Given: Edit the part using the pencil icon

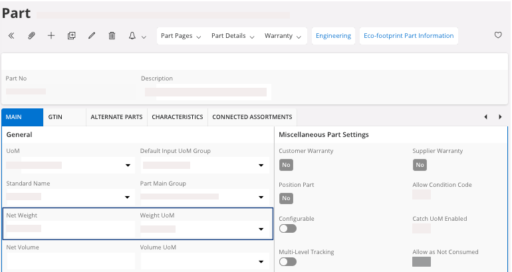Looking at the screenshot, I should (92, 36).
